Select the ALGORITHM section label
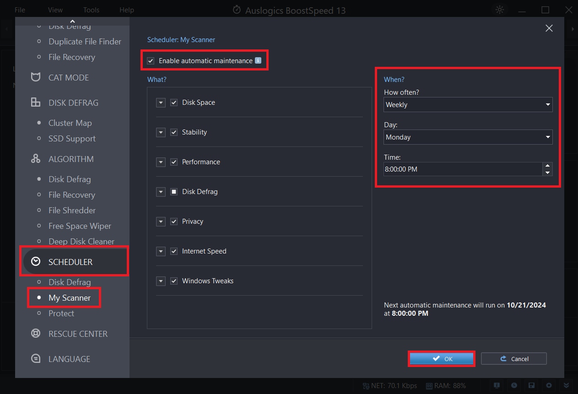 [71, 159]
